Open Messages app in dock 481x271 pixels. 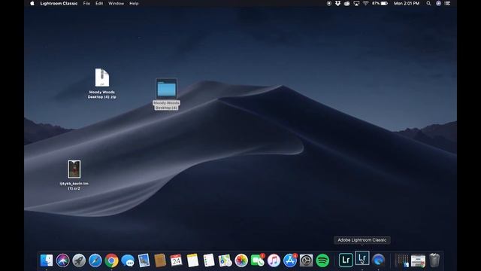tap(128, 260)
